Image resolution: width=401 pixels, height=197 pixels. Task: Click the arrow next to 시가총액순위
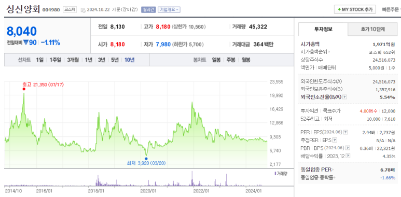point(329,52)
